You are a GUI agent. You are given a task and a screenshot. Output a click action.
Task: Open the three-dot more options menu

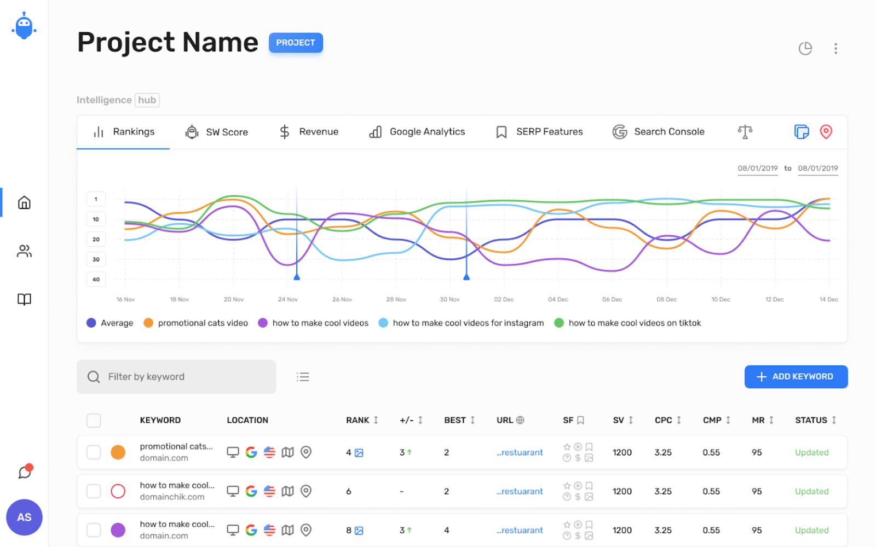[x=835, y=49]
